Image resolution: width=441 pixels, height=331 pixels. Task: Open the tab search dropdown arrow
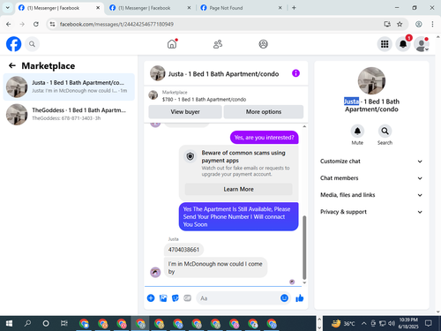8,8
